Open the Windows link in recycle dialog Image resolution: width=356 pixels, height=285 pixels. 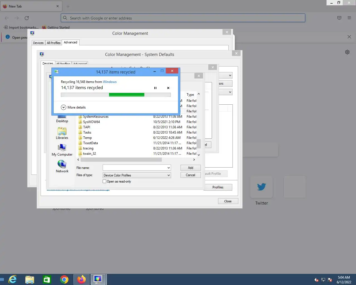(110, 82)
